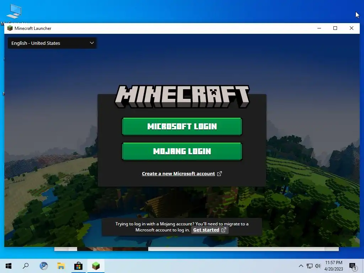The height and width of the screenshot is (273, 364).
Task: Open the Create a new Microsoft account link
Action: tap(182, 173)
